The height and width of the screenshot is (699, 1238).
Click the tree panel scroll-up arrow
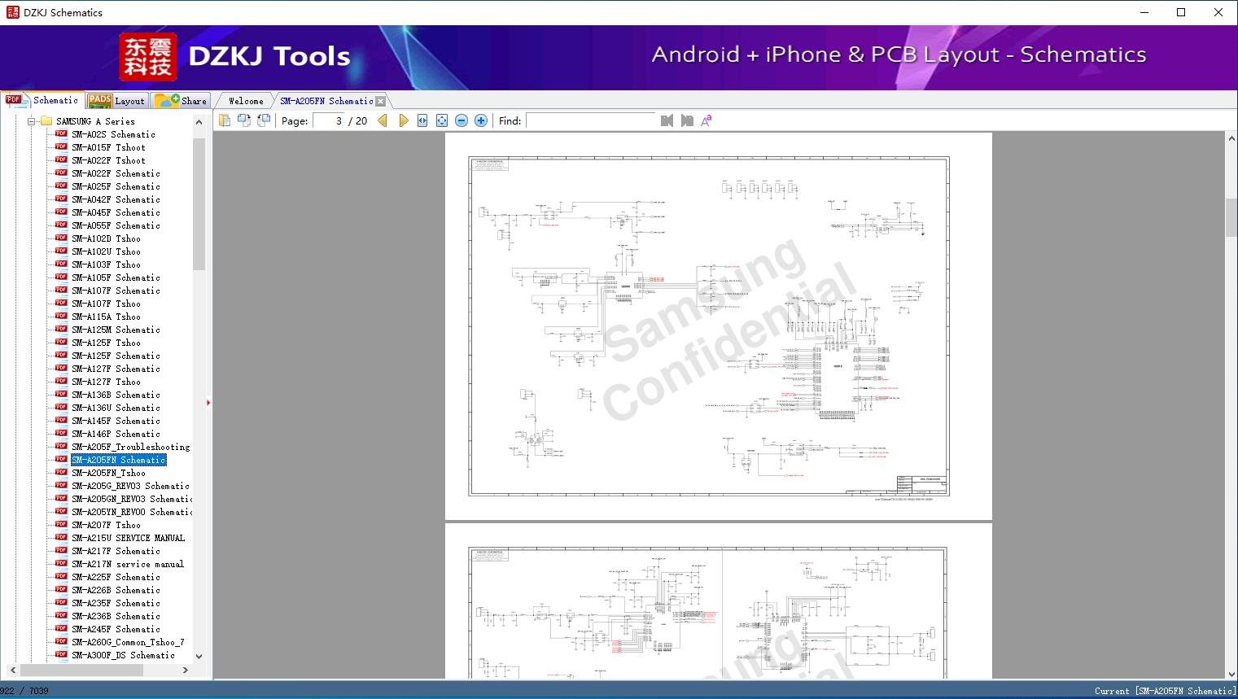click(199, 122)
